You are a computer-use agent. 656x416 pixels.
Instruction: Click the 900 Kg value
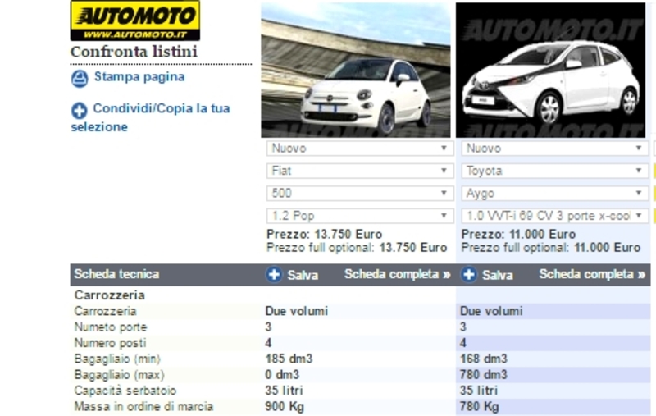click(285, 407)
